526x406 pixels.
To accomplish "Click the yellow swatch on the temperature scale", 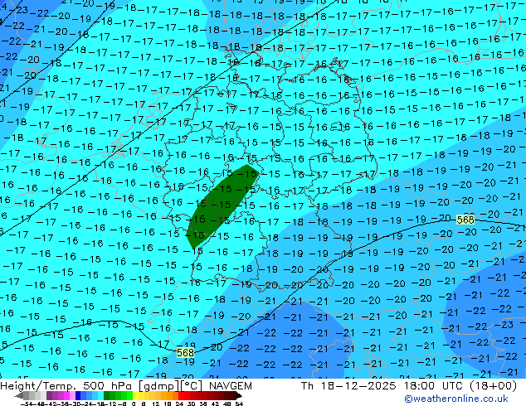I will pyautogui.click(x=135, y=395).
